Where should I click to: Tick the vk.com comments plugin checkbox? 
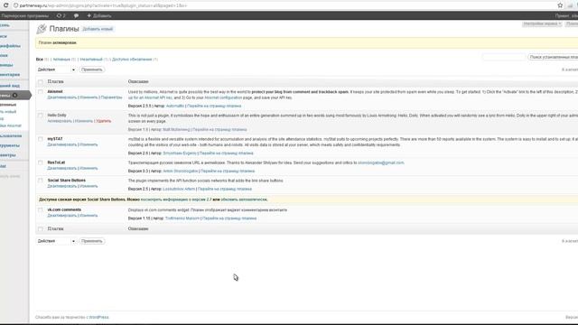point(41,210)
